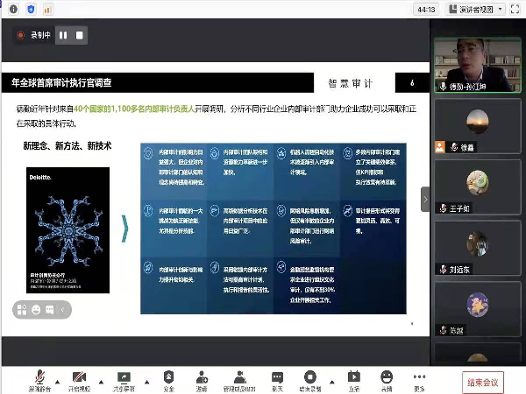Click 结束录制 end recording item
Image resolution: width=526 pixels, height=394 pixels.
[x=309, y=377]
